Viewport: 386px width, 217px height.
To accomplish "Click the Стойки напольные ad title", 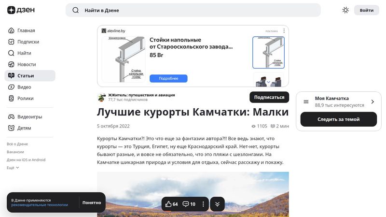I will (x=191, y=43).
